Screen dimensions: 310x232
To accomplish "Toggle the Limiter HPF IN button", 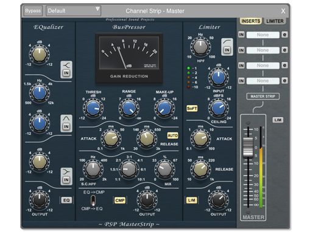I will (x=227, y=50).
